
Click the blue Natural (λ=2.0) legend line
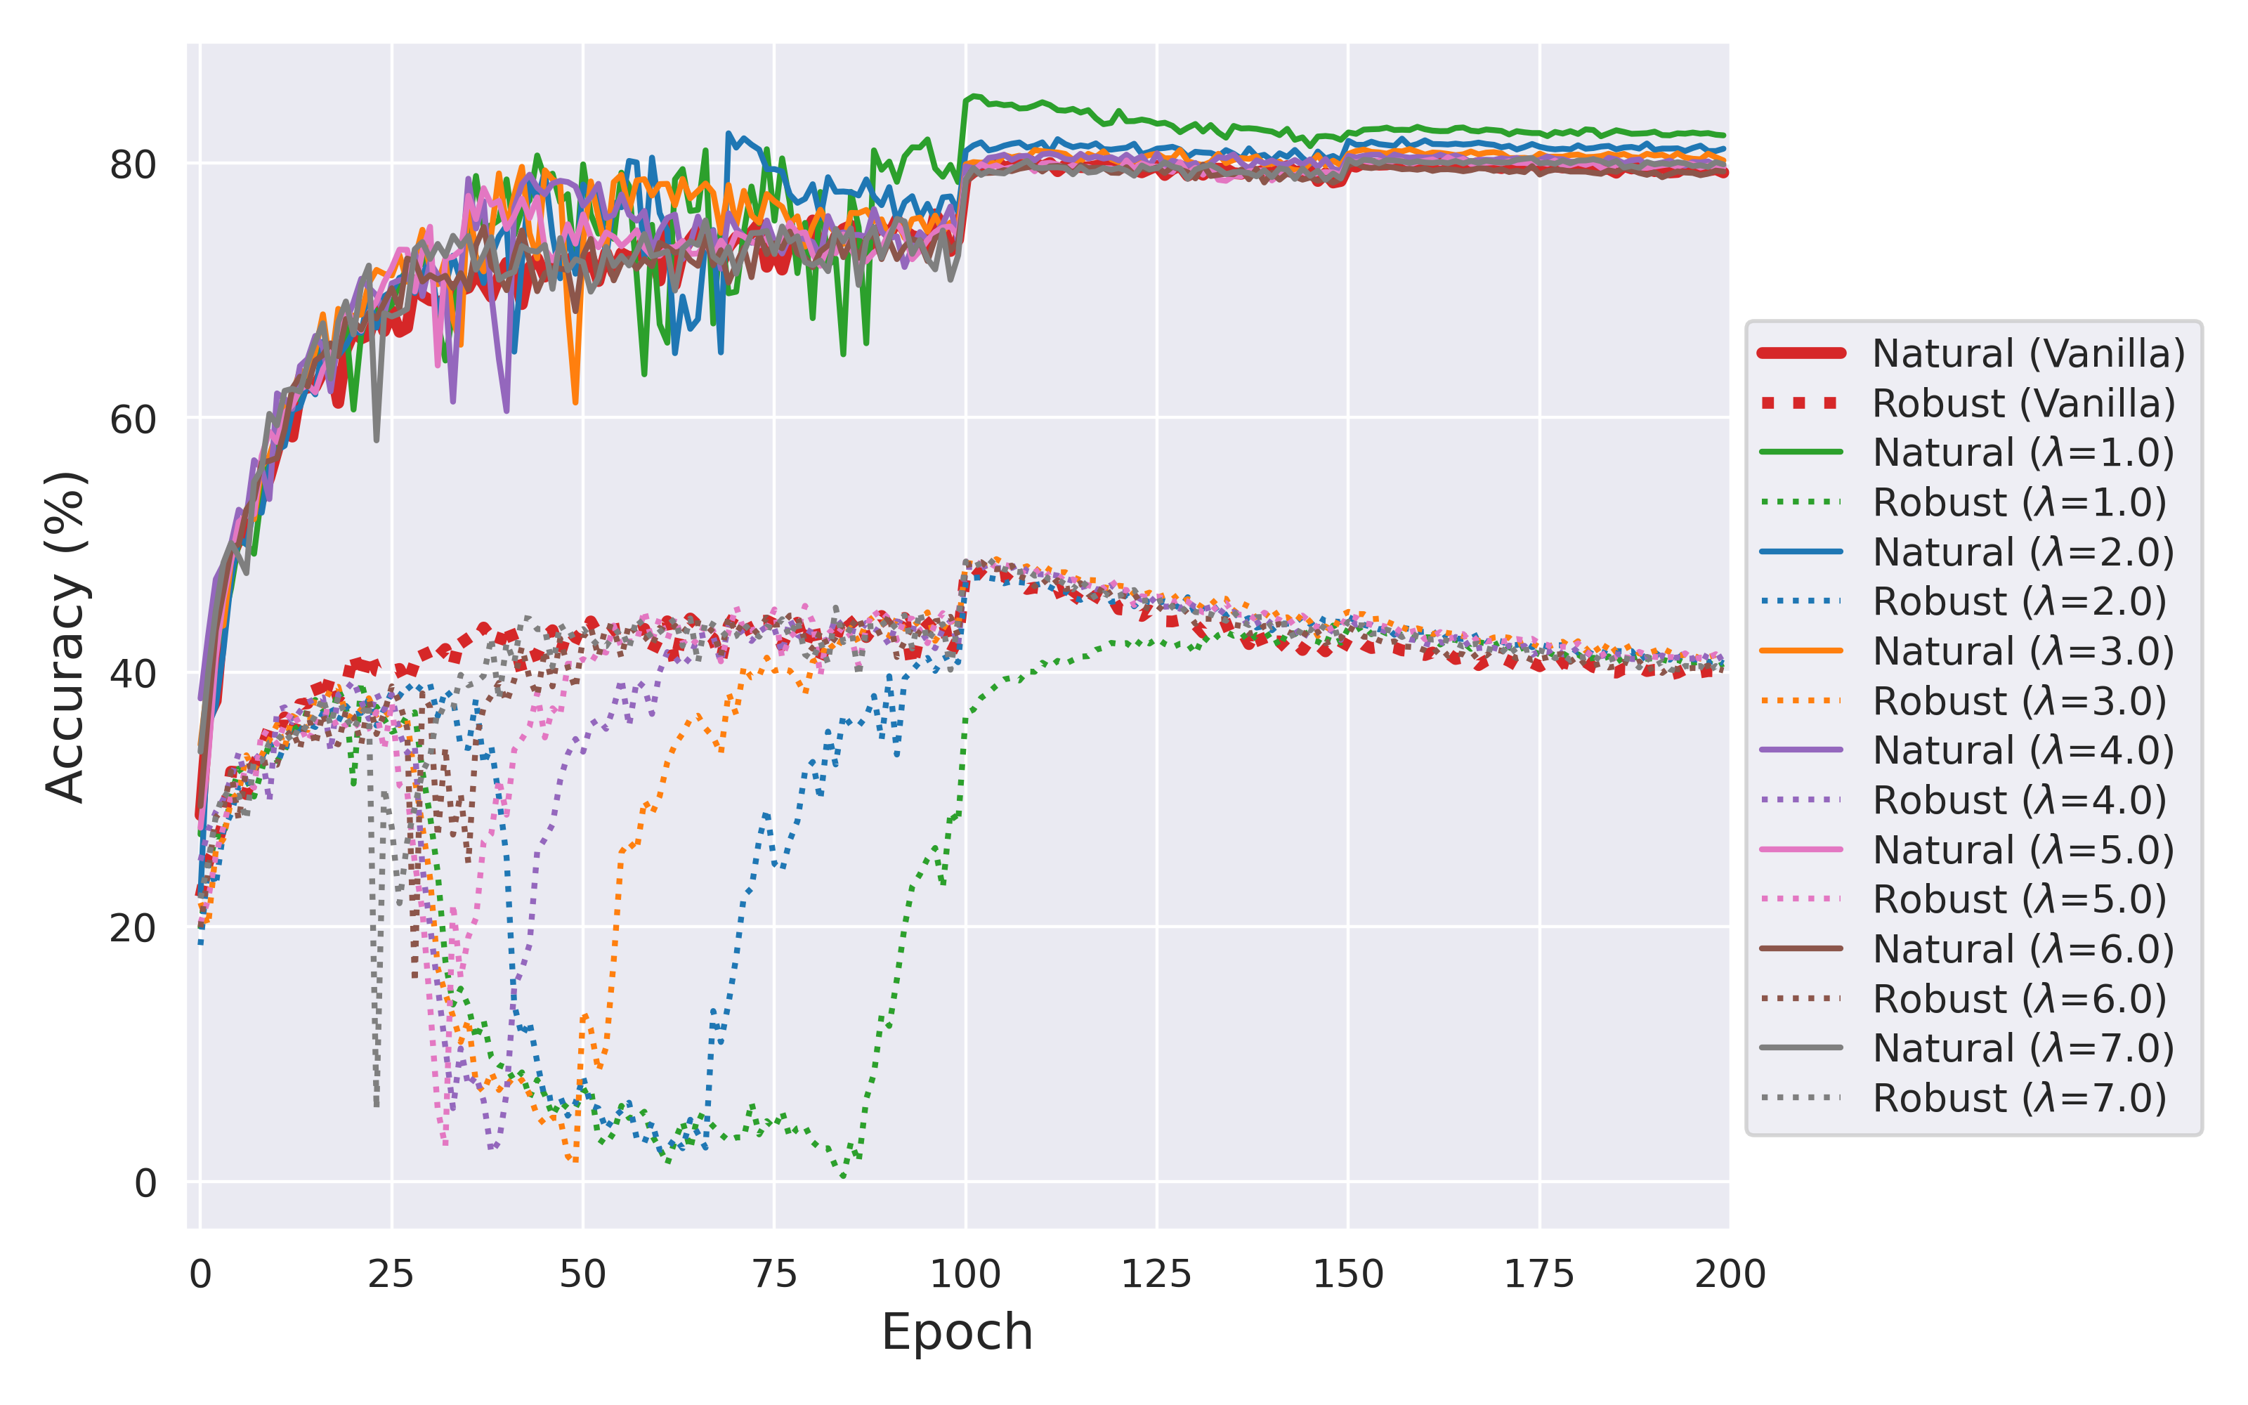(x=1801, y=552)
